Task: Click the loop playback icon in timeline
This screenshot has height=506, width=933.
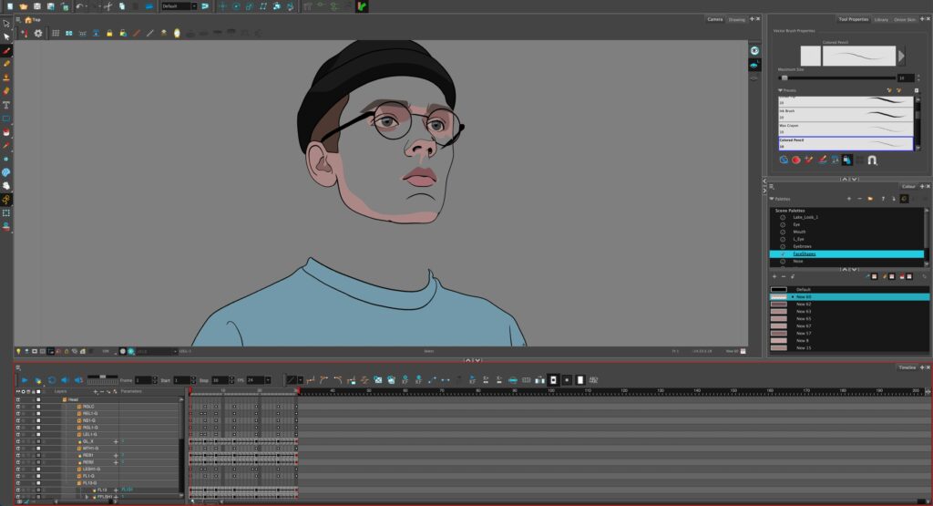Action: [51, 380]
